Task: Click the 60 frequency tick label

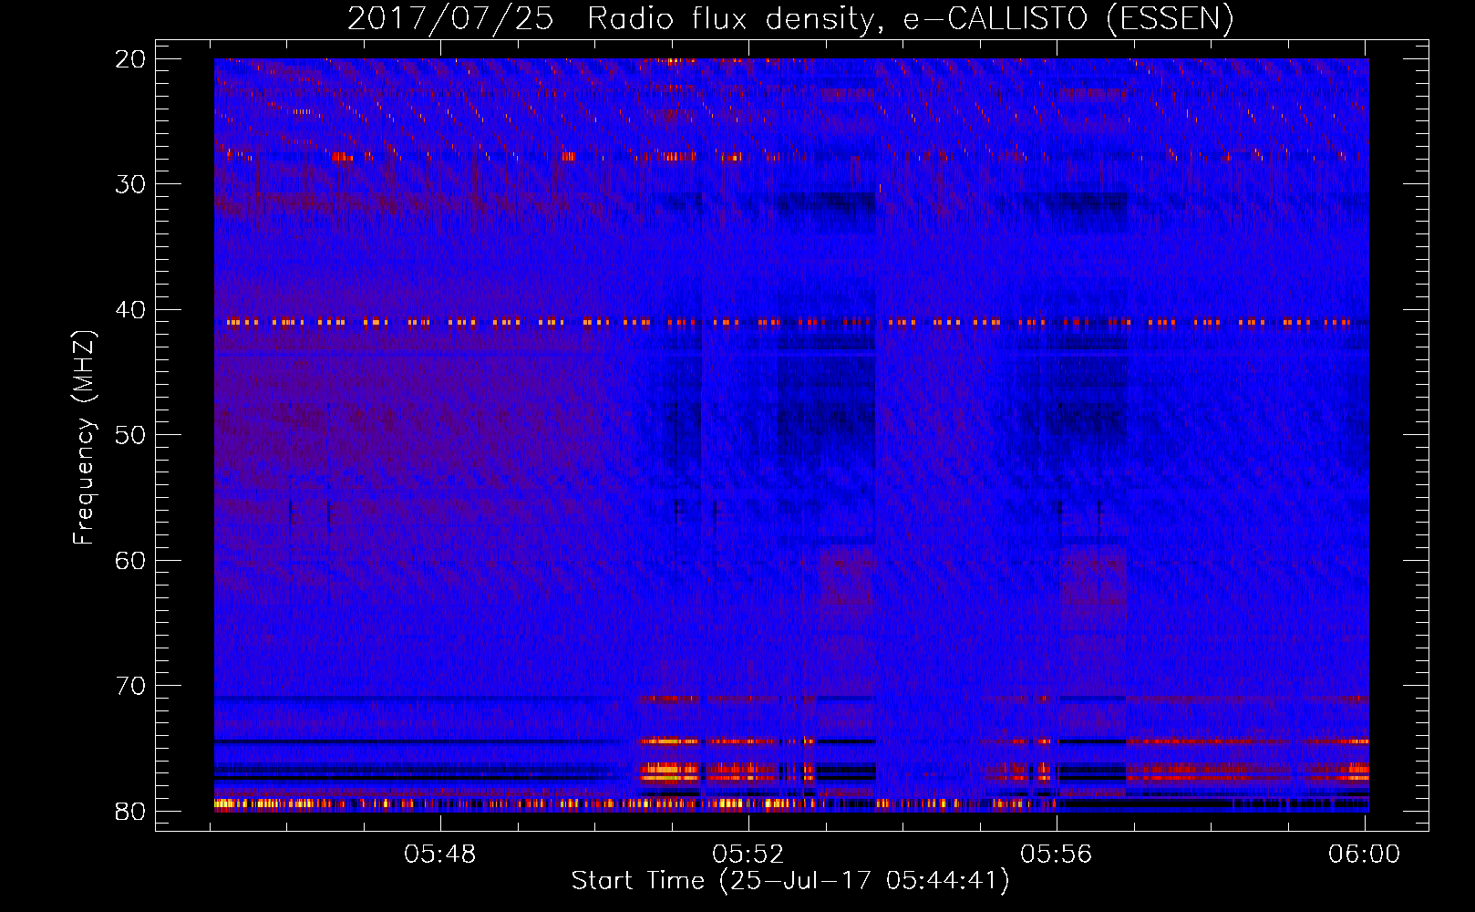Action: point(130,560)
